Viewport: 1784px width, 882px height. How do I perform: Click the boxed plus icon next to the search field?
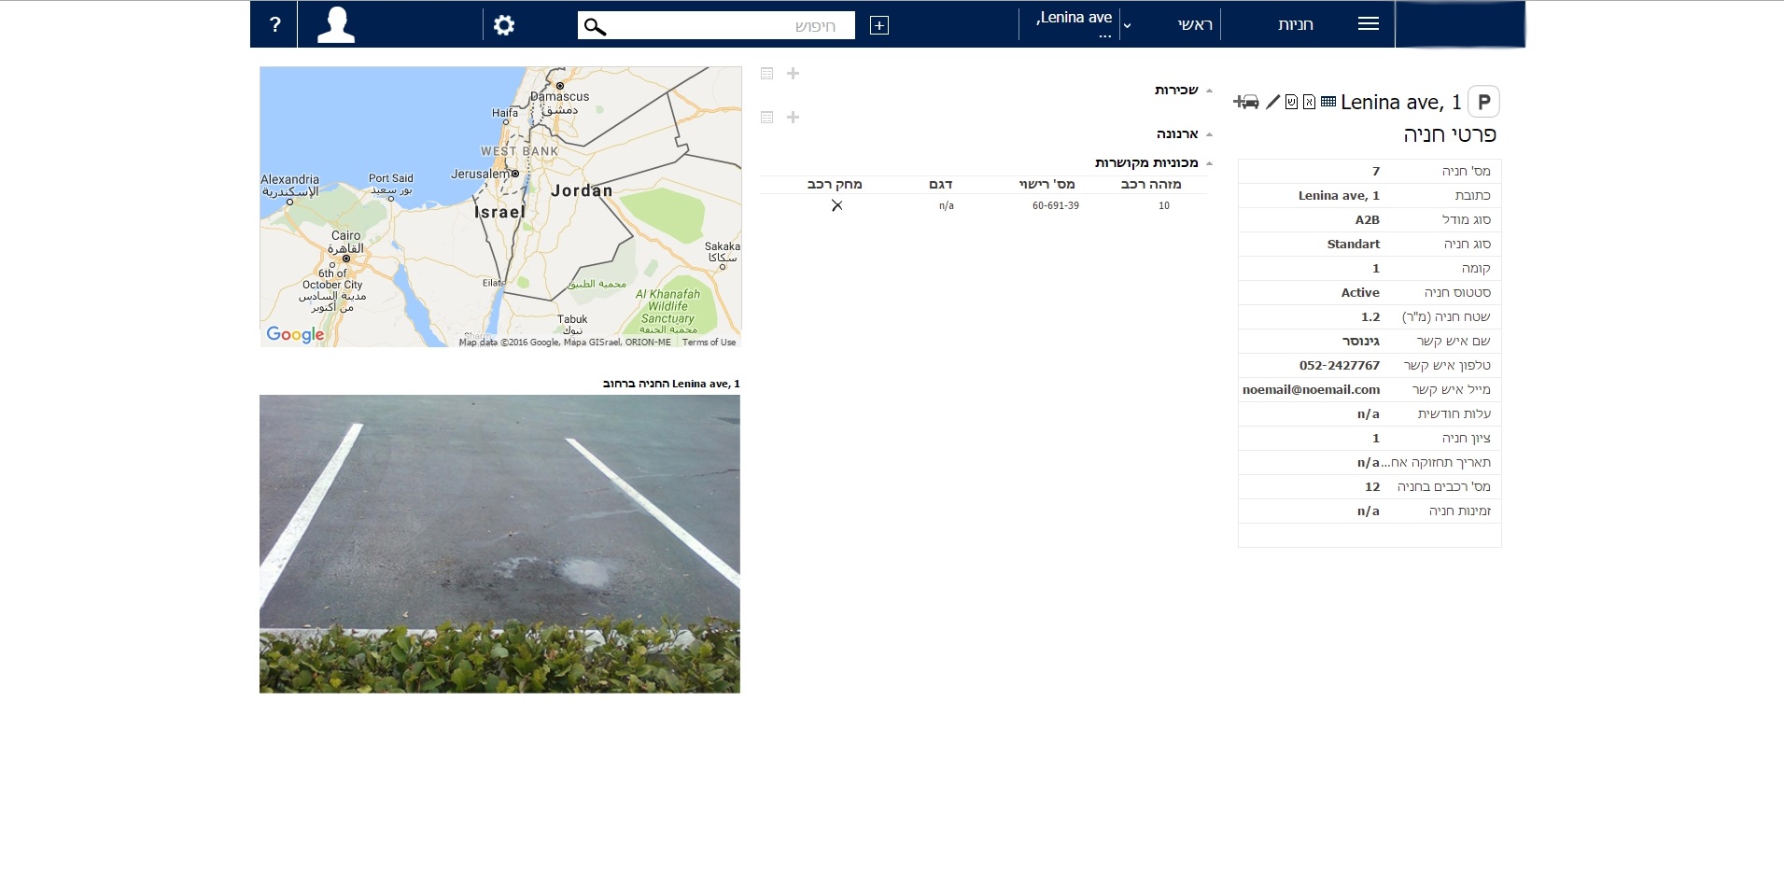pyautogui.click(x=878, y=25)
